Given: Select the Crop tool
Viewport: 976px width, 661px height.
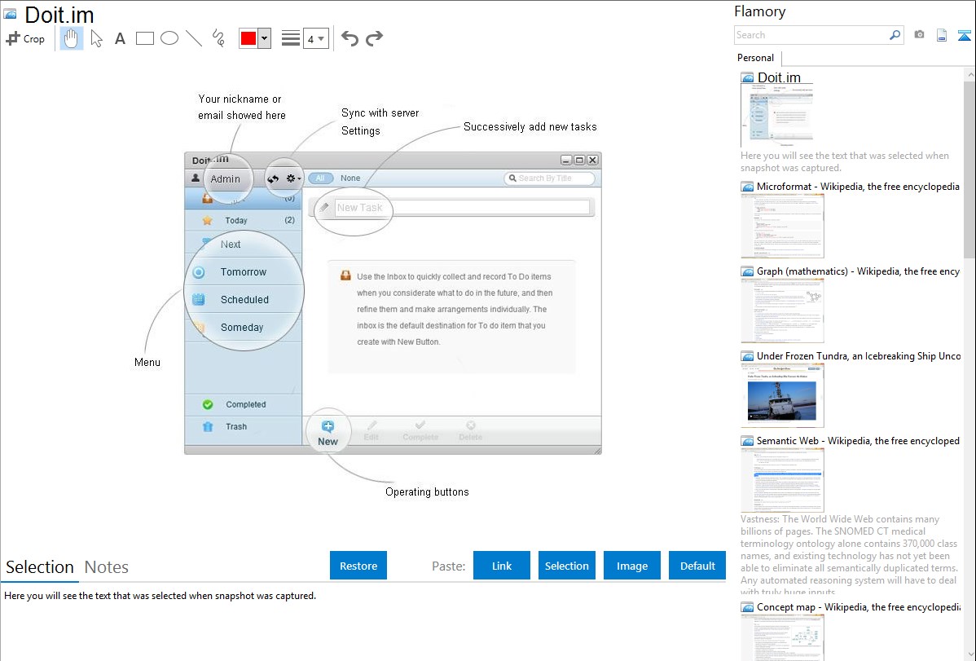Looking at the screenshot, I should coord(25,38).
